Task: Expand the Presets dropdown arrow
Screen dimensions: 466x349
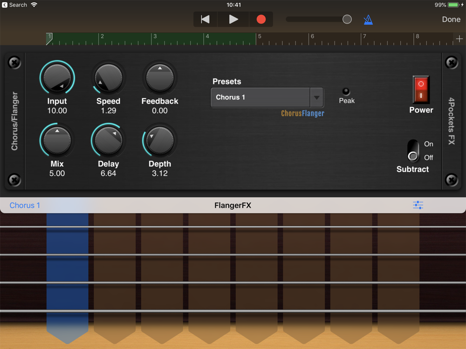Action: point(317,97)
